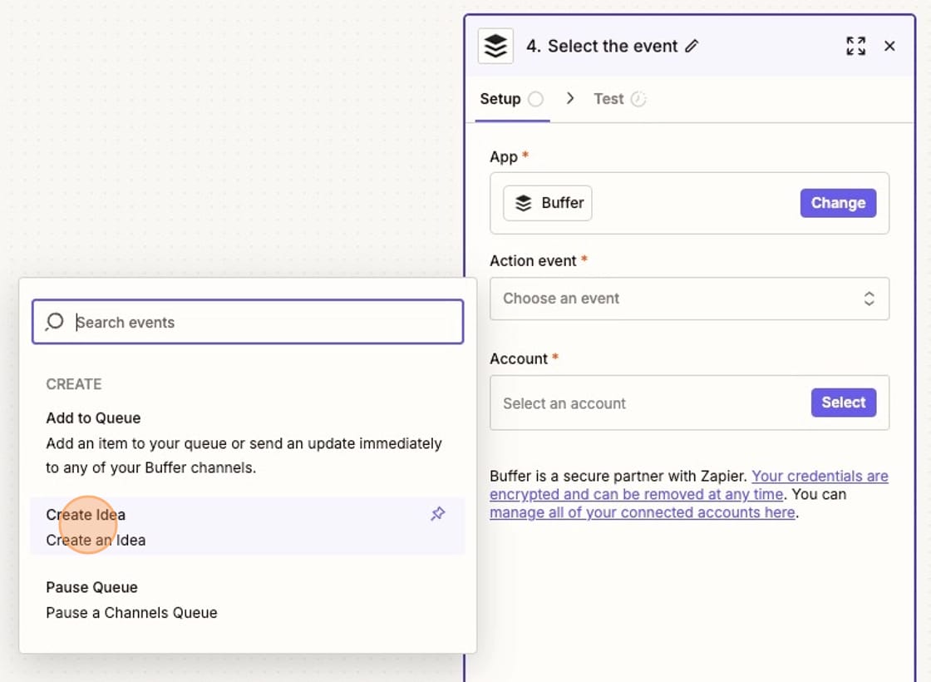Click the Select an account field
931x682 pixels.
[x=689, y=403]
